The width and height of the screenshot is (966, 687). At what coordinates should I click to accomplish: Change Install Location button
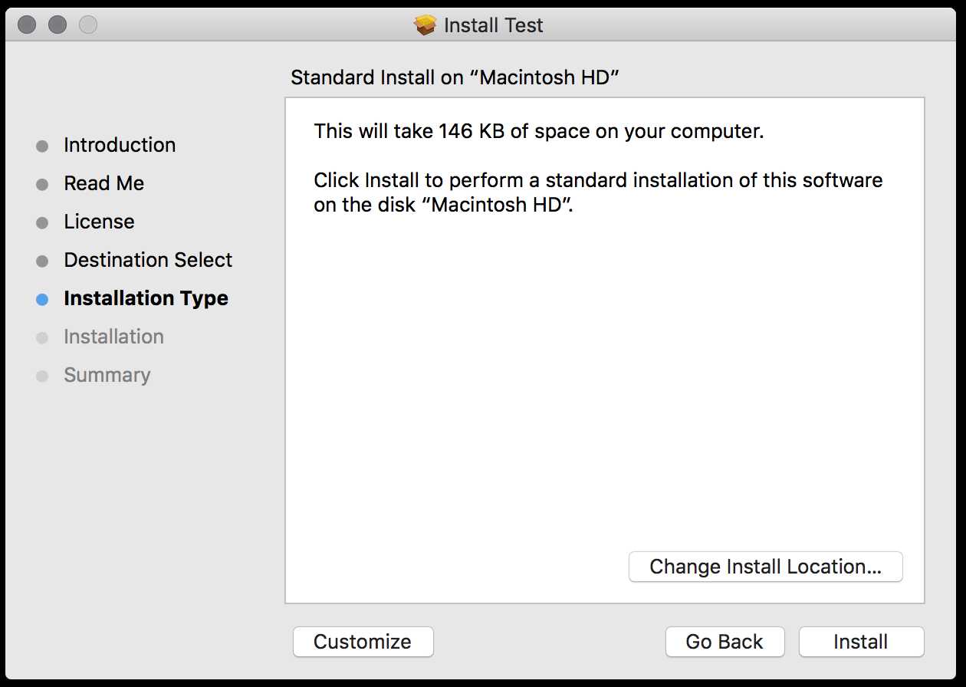pyautogui.click(x=765, y=567)
